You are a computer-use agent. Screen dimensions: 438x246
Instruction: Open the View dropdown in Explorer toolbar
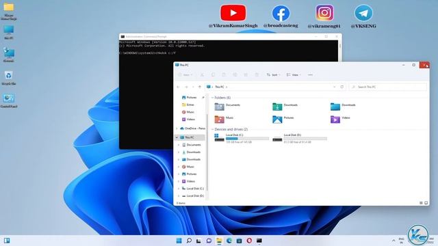(294, 74)
